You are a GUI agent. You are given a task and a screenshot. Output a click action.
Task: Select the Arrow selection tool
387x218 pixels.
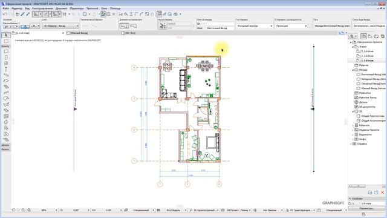tap(6, 35)
